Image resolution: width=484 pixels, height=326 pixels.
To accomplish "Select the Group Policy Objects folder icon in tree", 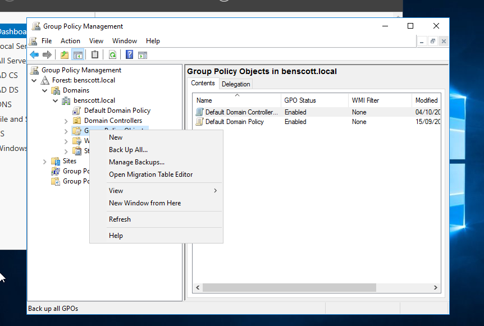I will (76, 131).
